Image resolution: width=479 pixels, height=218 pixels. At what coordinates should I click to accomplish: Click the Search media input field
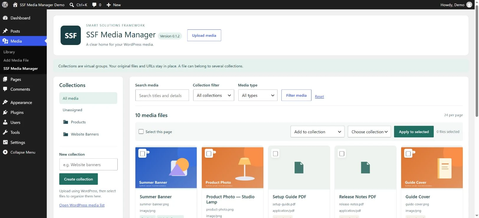162,95
